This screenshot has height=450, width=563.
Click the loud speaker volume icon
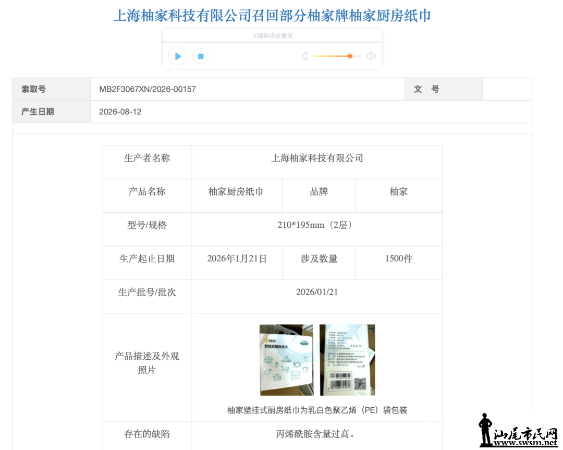[371, 56]
